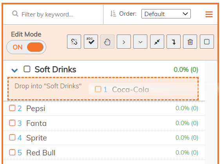Screen dimensions: 221x164
Task: Click the move-down arrow icon
Action: [x=174, y=42]
